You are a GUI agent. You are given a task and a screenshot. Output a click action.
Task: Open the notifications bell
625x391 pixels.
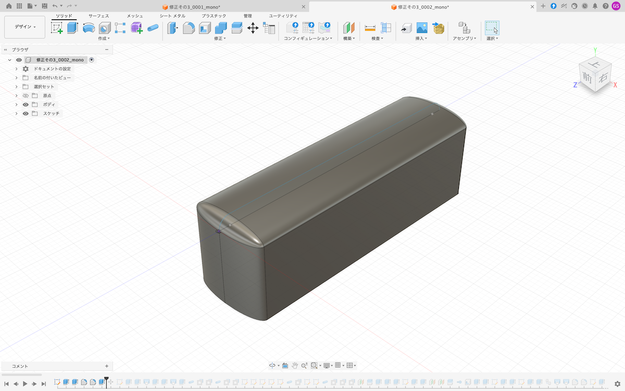(x=595, y=6)
